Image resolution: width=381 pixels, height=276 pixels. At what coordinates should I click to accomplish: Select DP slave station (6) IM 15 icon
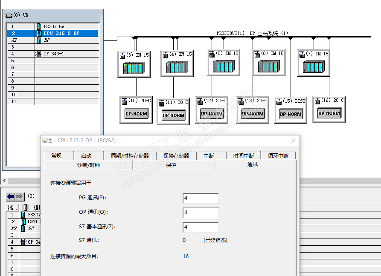[x=269, y=63]
